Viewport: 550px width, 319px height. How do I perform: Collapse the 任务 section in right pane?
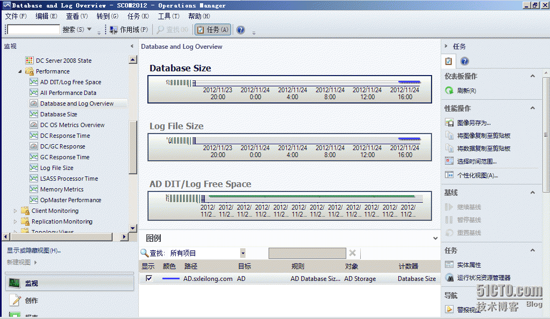point(532,250)
